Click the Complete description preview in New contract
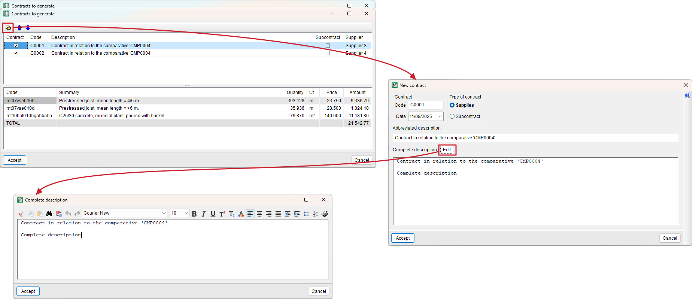Screen dimensions: 693x300 [536, 191]
